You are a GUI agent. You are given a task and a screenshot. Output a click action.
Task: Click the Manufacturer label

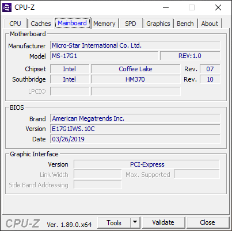(x=27, y=46)
